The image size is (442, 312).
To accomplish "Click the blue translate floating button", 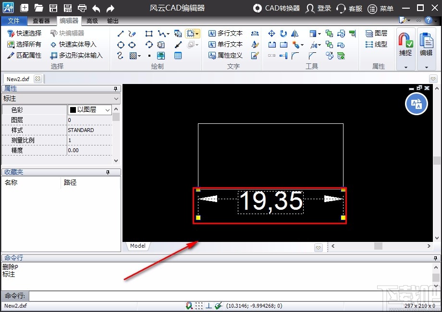I will [x=416, y=104].
